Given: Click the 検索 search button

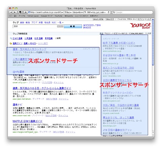Looking at the screenshot, I should tap(73, 26).
